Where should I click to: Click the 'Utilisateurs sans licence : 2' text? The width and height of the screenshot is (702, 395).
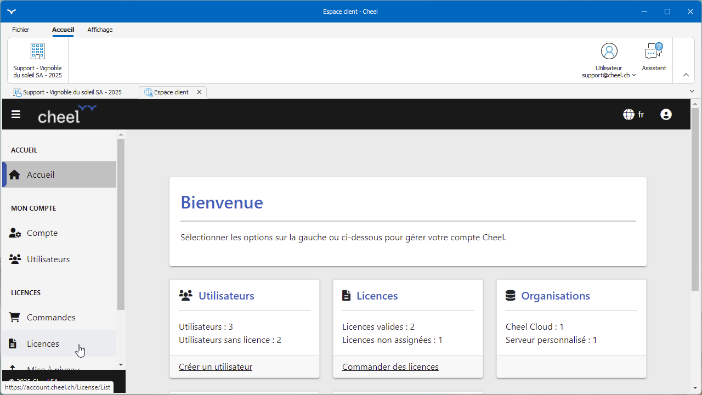point(230,340)
